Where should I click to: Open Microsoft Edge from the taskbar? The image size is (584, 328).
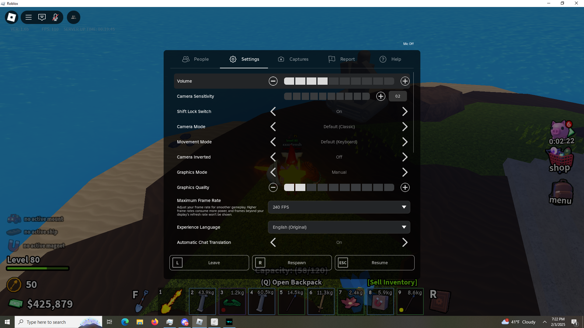click(125, 322)
